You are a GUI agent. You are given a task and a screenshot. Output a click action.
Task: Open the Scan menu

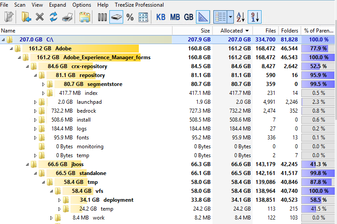(20, 5)
